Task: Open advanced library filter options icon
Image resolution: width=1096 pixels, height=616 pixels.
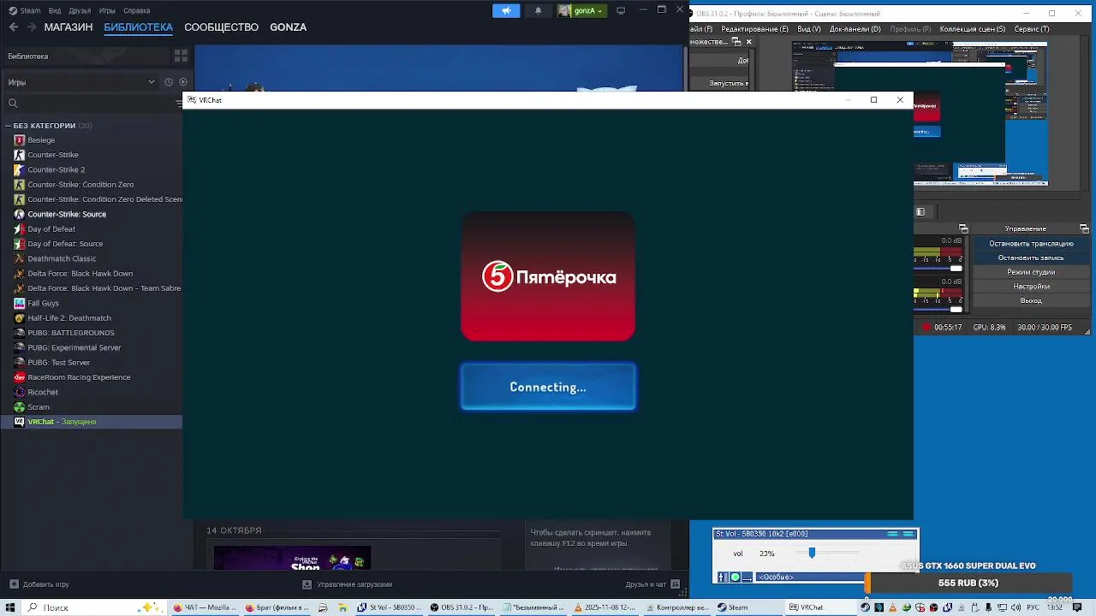Action: [x=179, y=103]
